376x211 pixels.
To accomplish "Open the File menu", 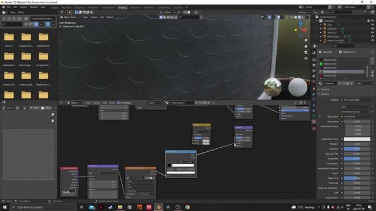I will coord(9,7).
